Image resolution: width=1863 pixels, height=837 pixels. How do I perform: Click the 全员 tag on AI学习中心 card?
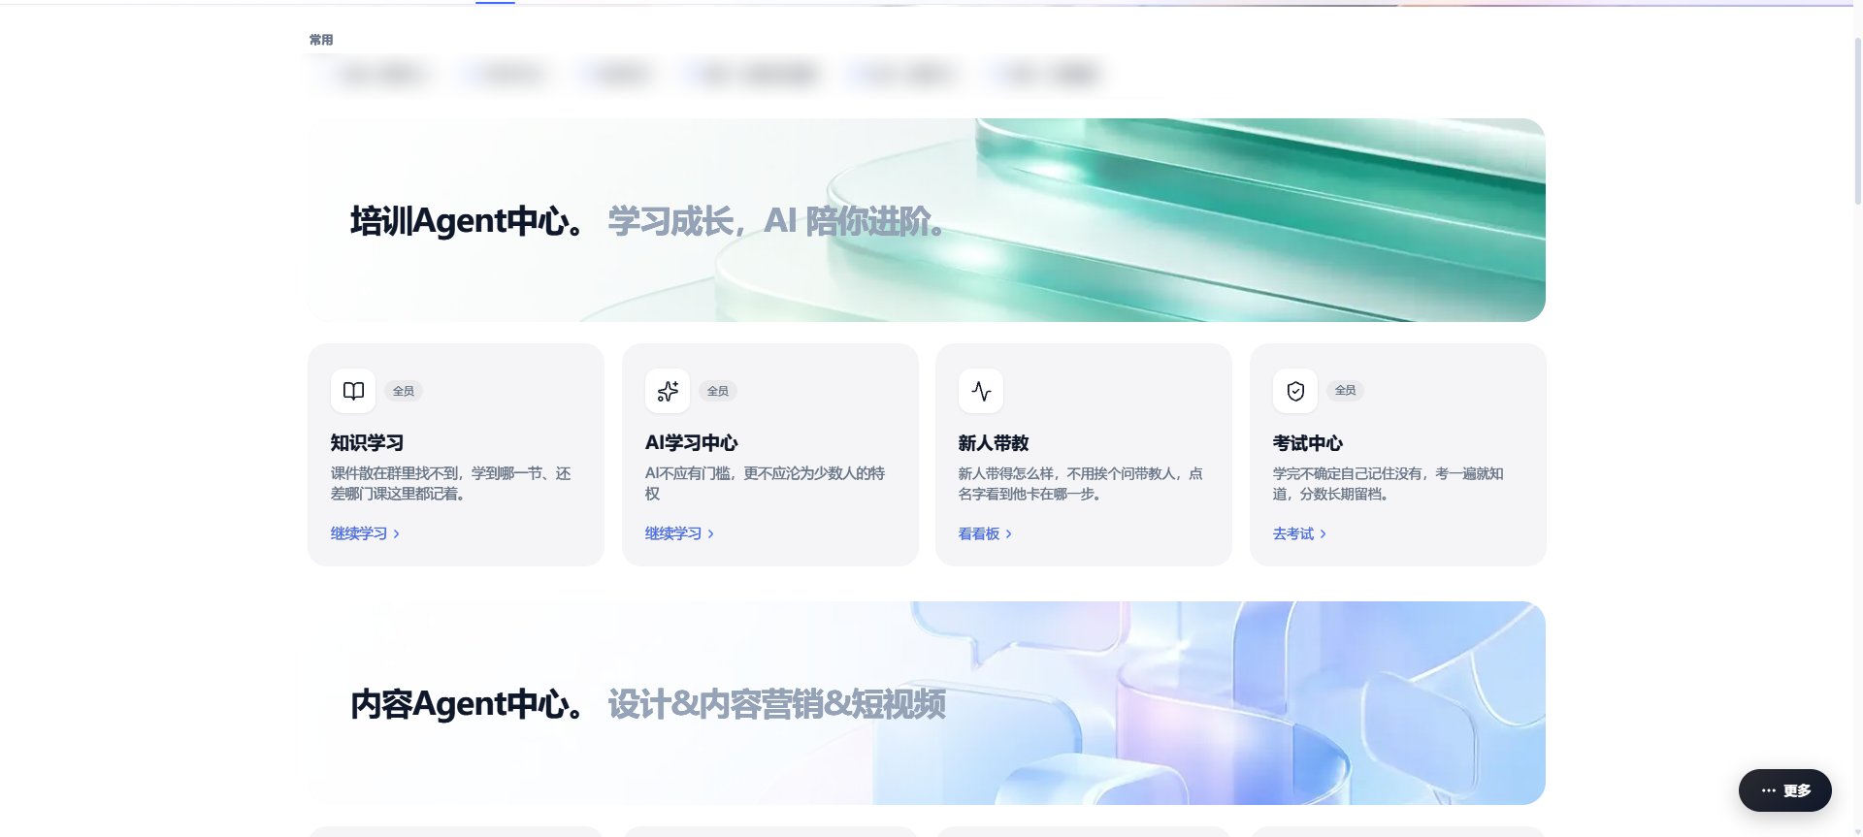[718, 391]
